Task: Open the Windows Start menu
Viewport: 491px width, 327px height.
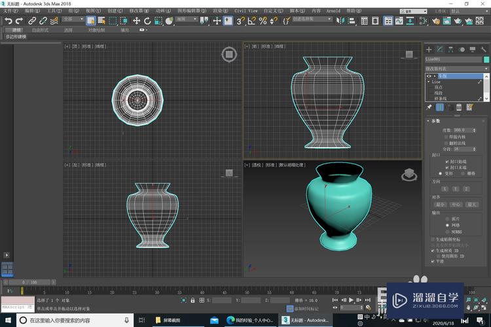Action: pos(7,320)
